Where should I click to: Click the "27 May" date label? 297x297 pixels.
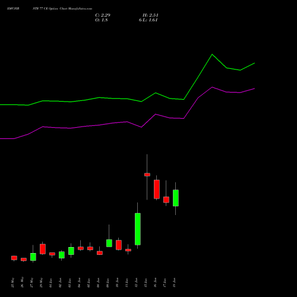32,282
